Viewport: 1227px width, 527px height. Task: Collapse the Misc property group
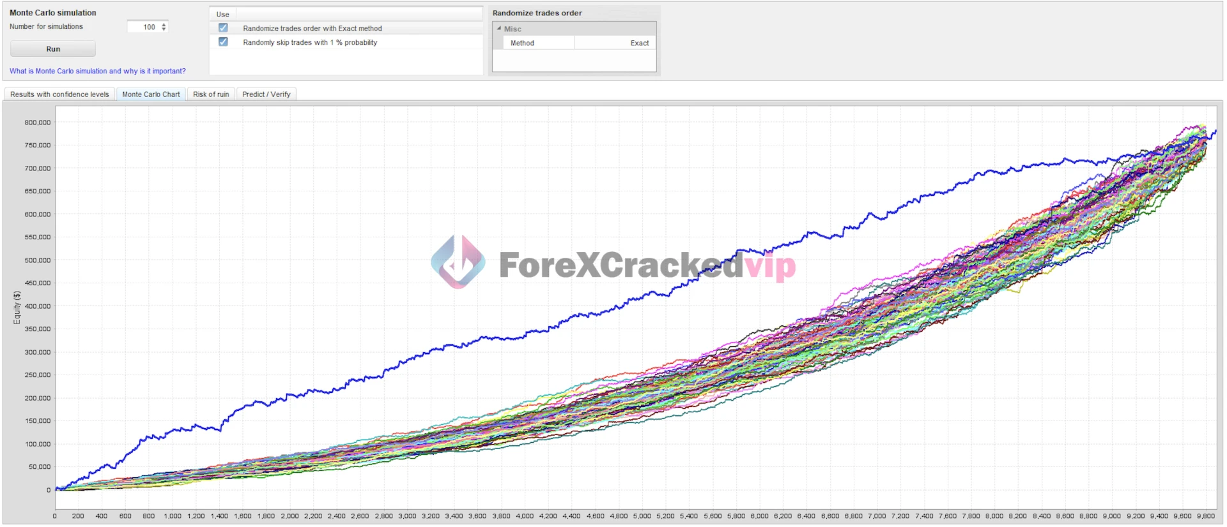click(x=499, y=29)
